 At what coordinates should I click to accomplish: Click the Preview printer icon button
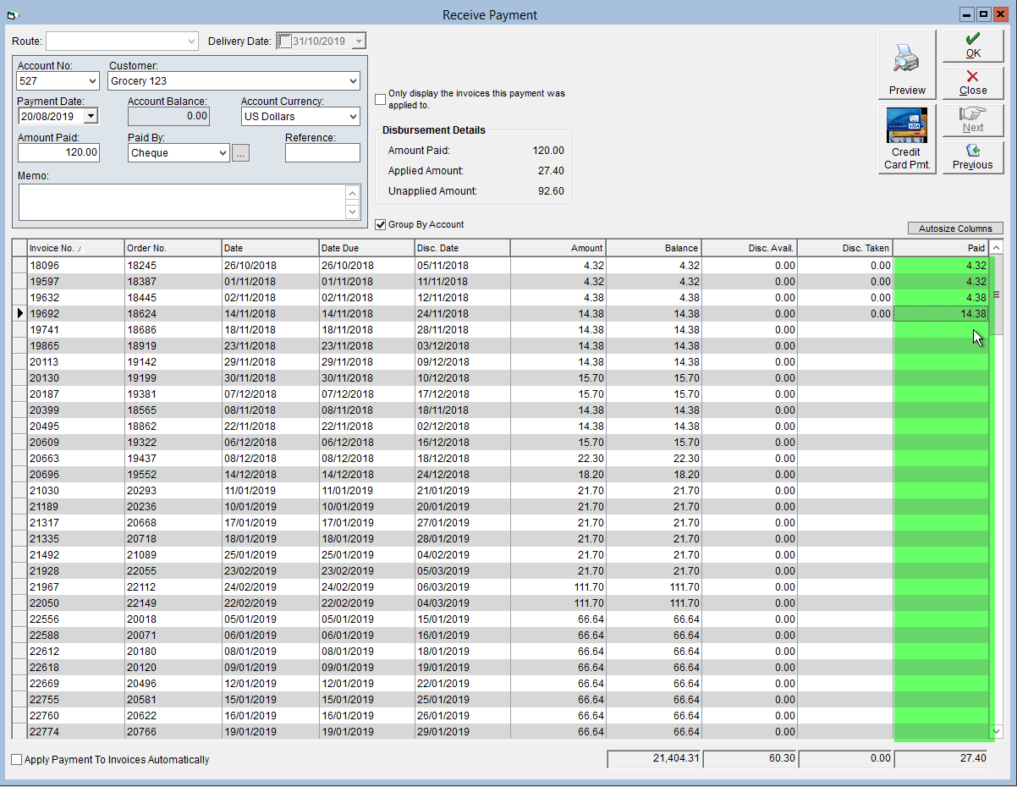tap(907, 65)
